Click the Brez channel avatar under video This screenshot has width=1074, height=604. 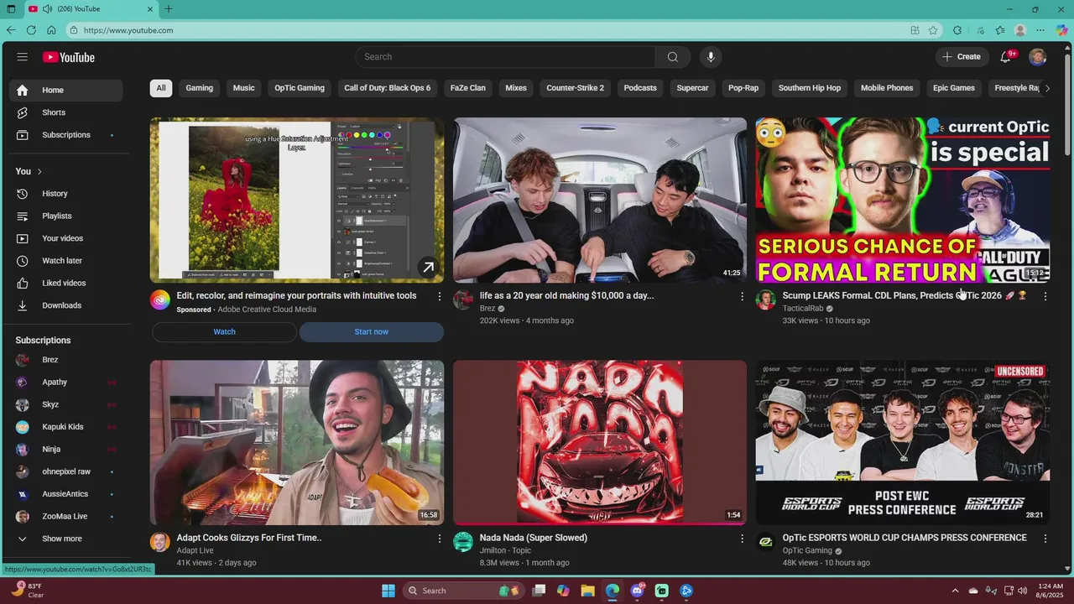463,299
